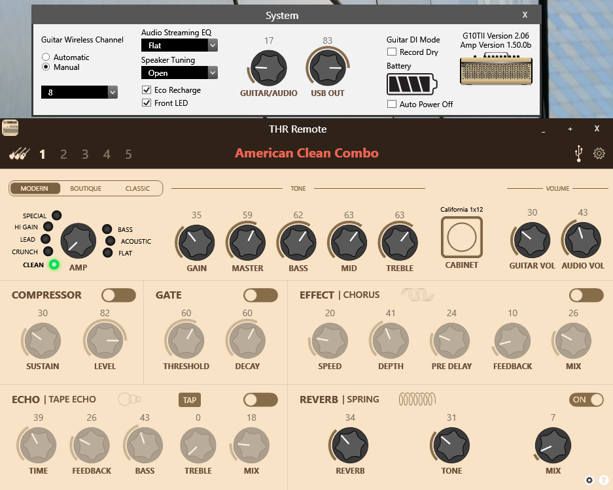Image resolution: width=613 pixels, height=490 pixels.
Task: Select the FLAT amp type LED
Action: tap(107, 253)
